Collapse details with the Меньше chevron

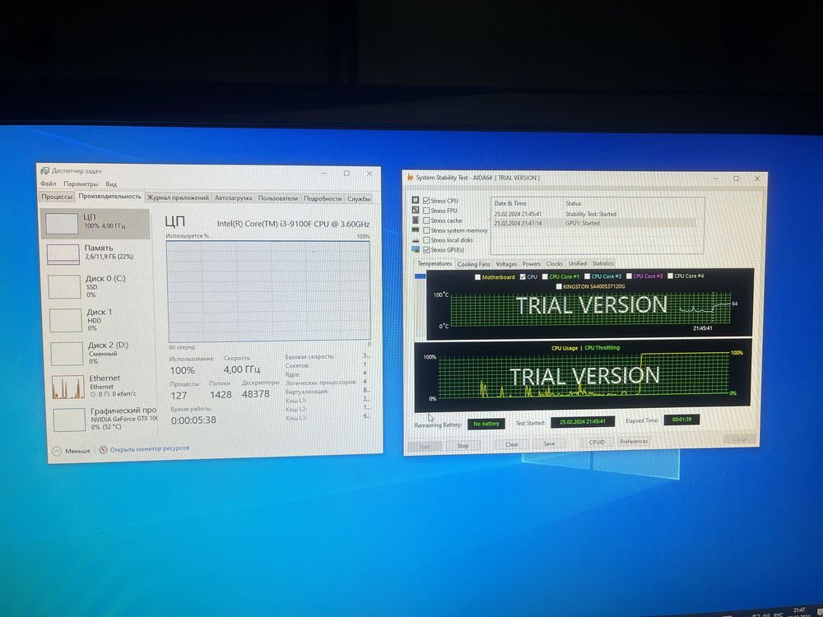click(58, 451)
